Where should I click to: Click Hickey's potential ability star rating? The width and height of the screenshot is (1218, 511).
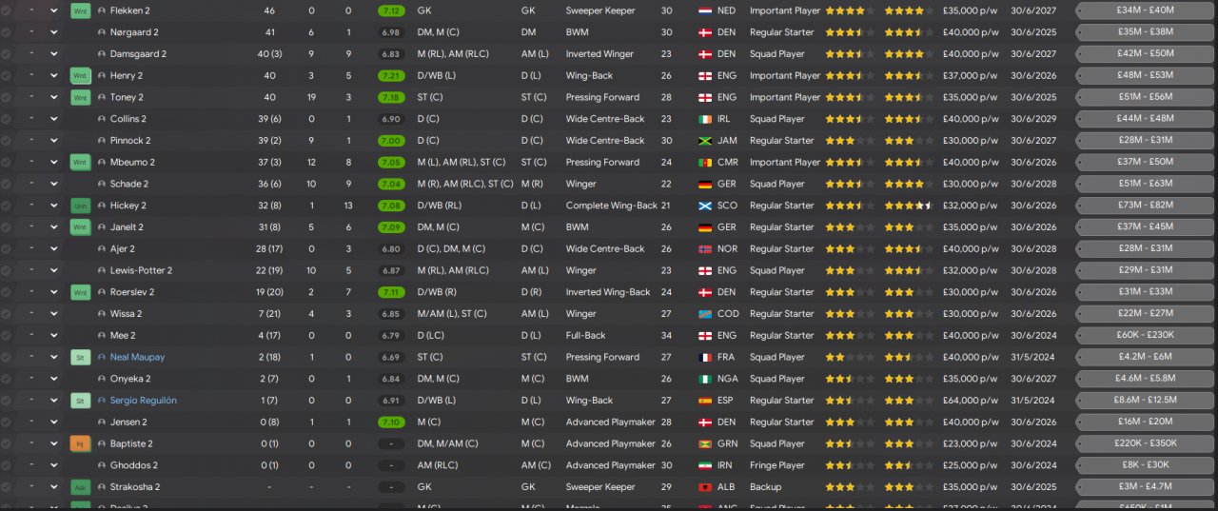tap(908, 206)
